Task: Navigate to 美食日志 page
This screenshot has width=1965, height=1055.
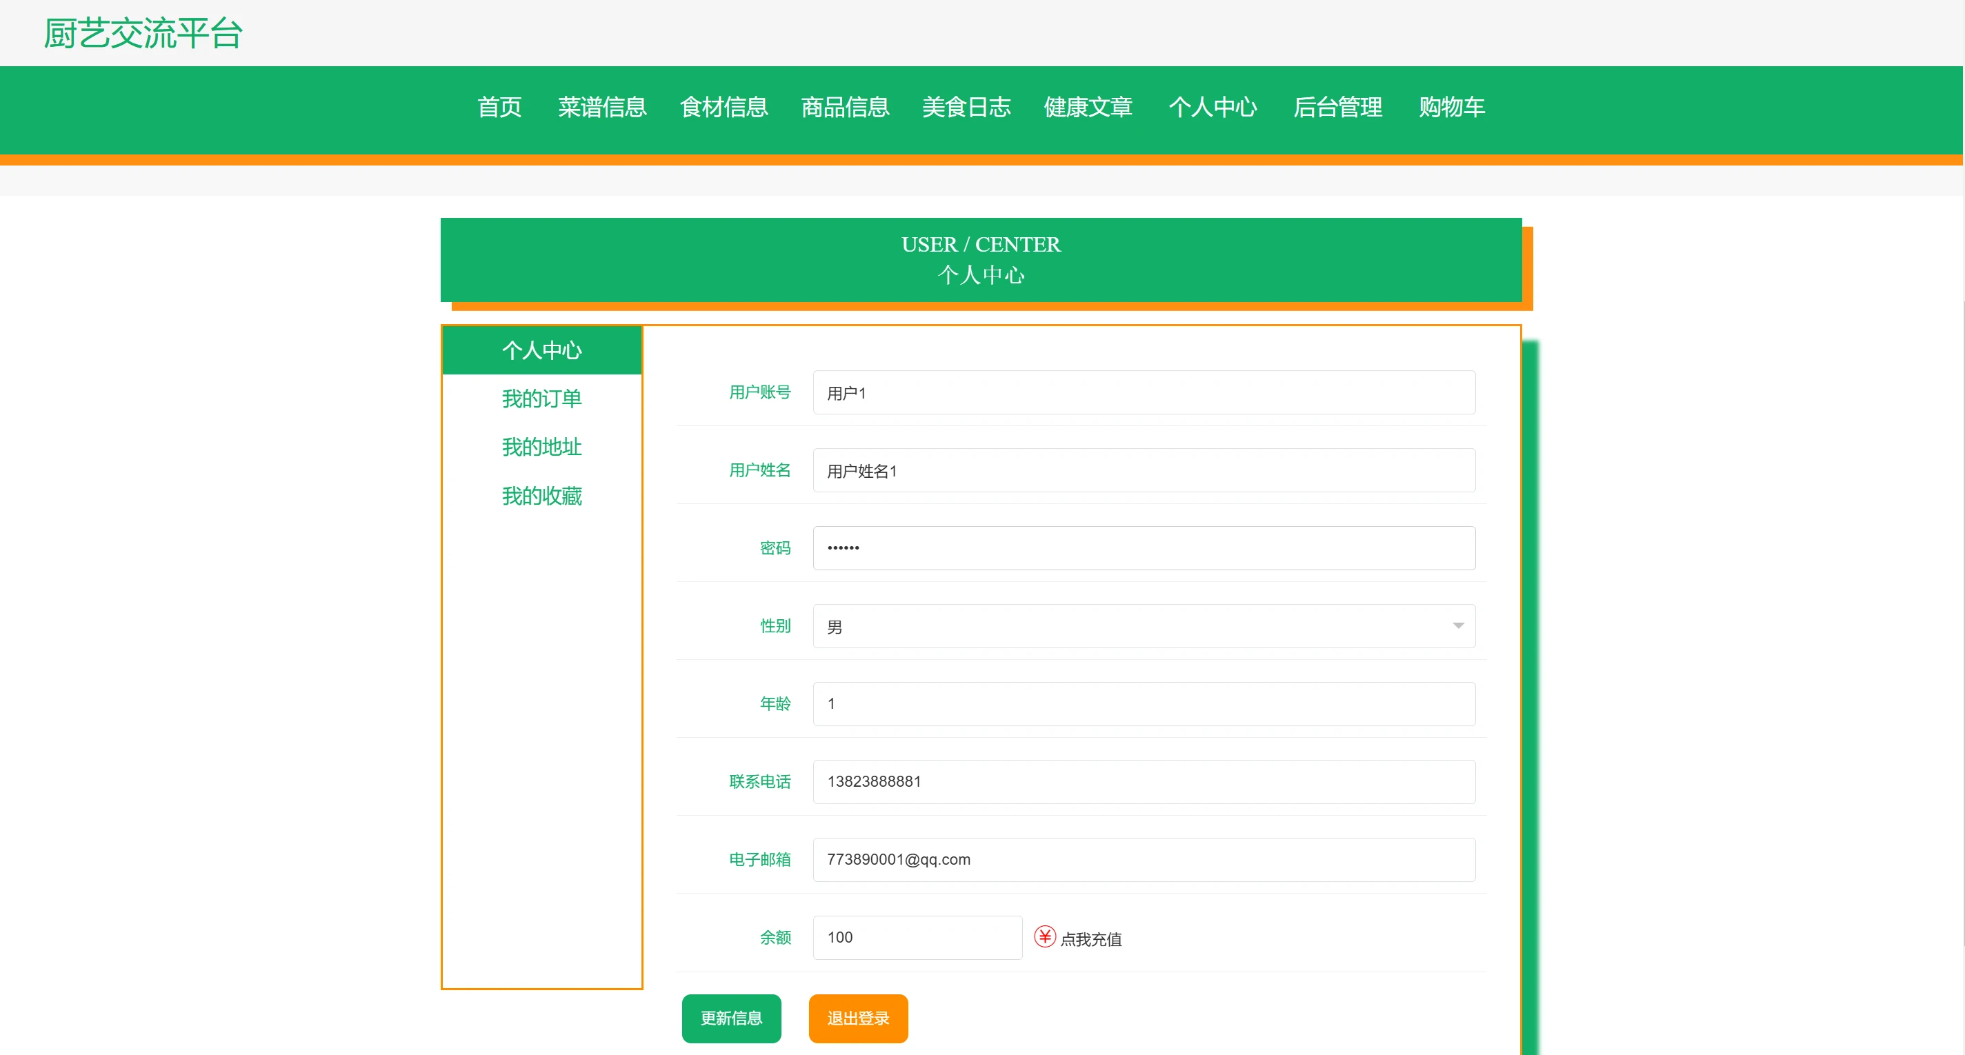Action: [x=966, y=107]
